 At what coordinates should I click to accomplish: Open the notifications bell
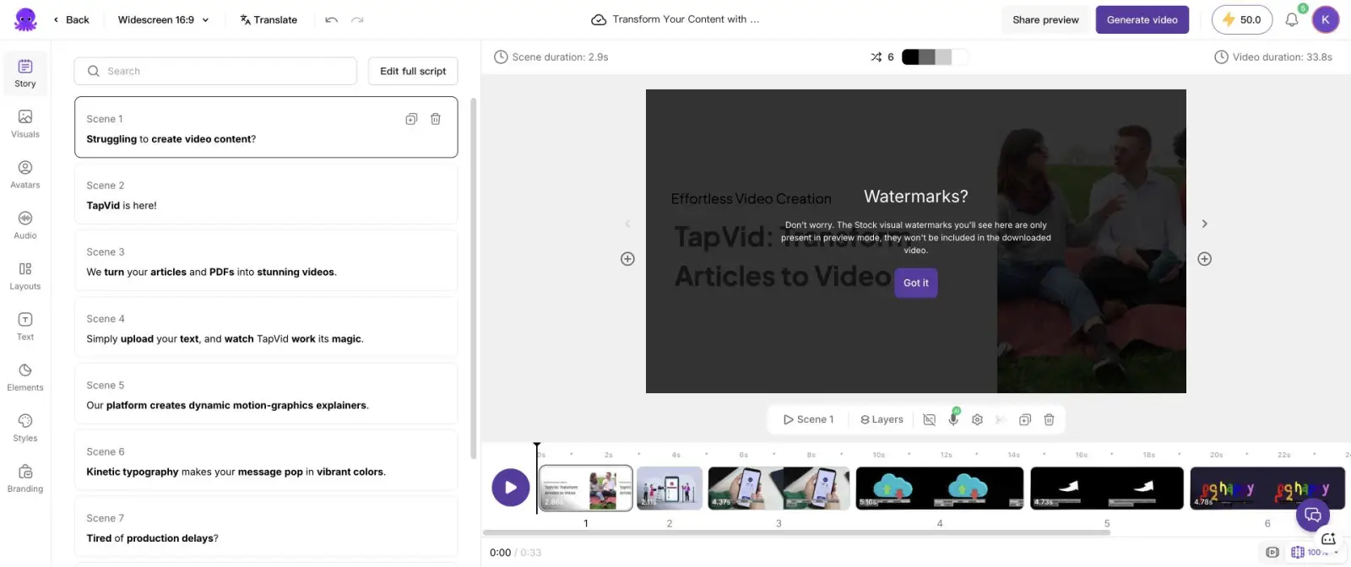click(1292, 19)
